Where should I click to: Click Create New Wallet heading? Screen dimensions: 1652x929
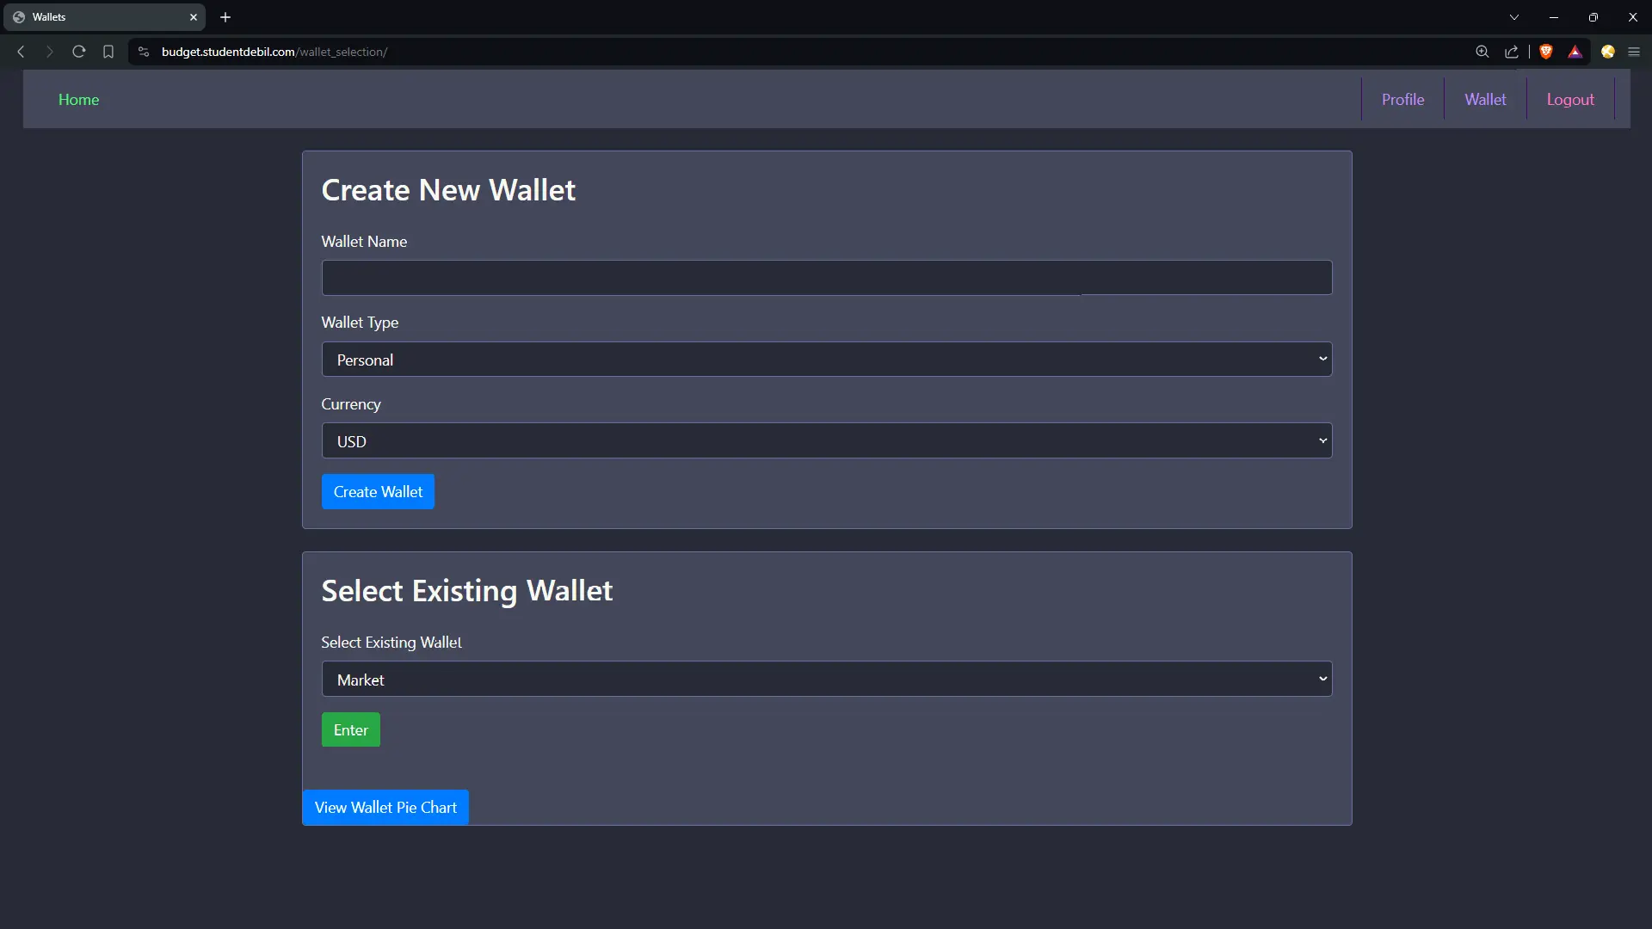point(448,190)
